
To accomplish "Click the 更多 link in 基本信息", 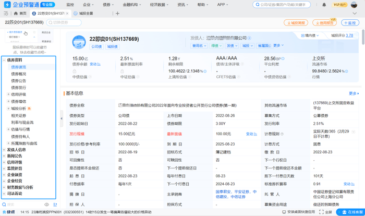I will 353,93.
